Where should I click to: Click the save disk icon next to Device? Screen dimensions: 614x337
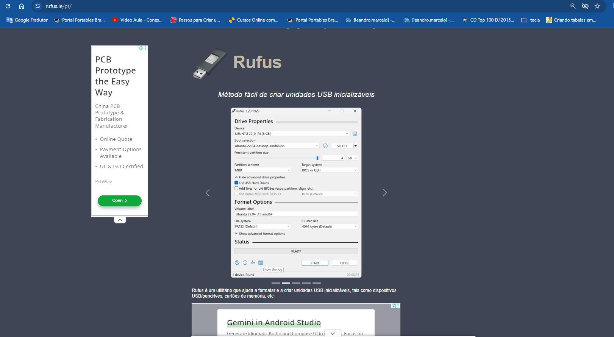(x=355, y=134)
